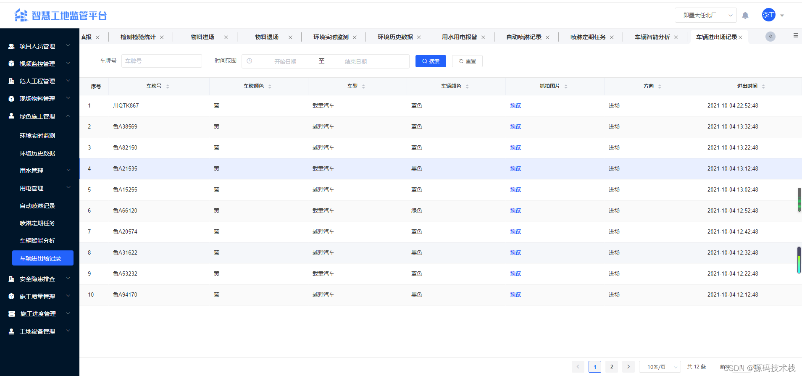Close the 自动喷淋记录 tab

(547, 37)
